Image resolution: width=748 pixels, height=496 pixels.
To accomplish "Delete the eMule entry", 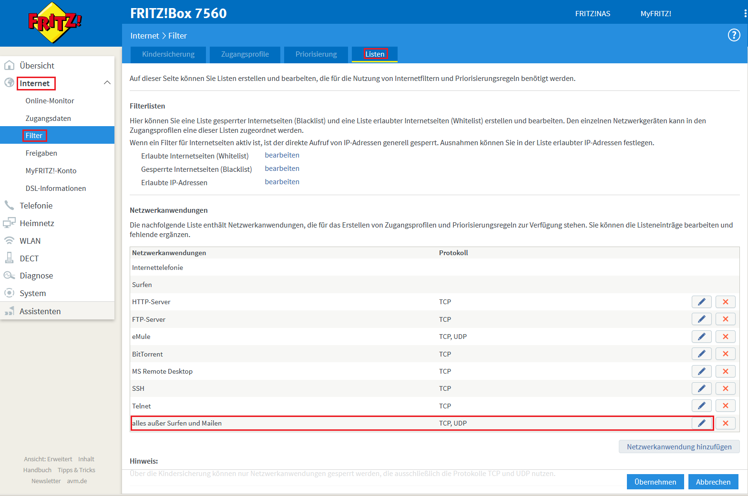I will coord(725,337).
